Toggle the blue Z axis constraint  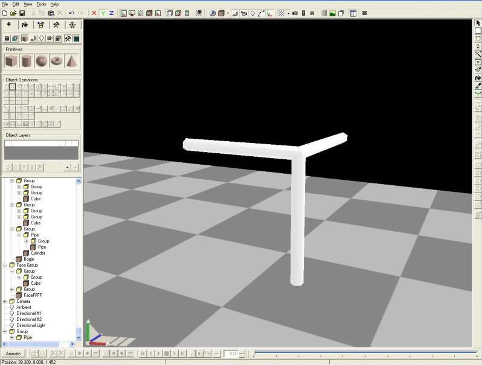(111, 13)
